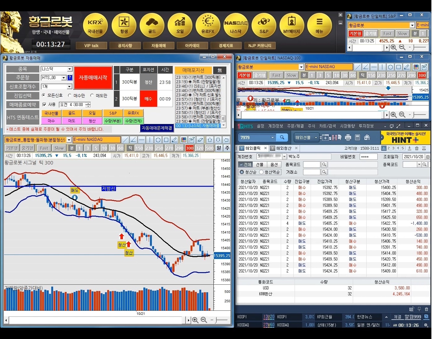Viewport: 432px width, 339px height.
Task: Expand 주문창 dropdown showing HTS_00
Action: click(x=64, y=78)
